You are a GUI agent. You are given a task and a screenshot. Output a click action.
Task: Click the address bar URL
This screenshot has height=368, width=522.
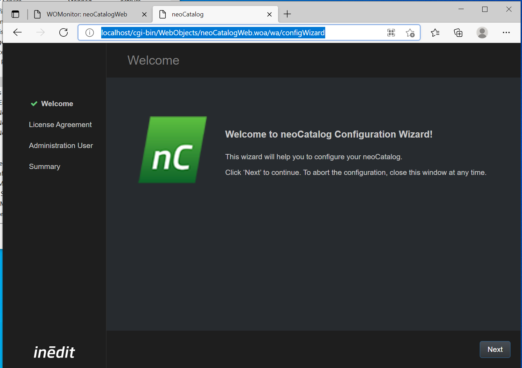click(213, 33)
